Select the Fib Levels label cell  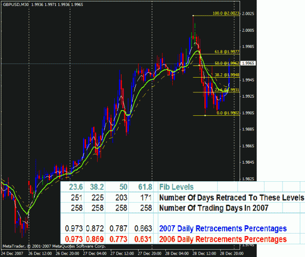[x=177, y=187]
